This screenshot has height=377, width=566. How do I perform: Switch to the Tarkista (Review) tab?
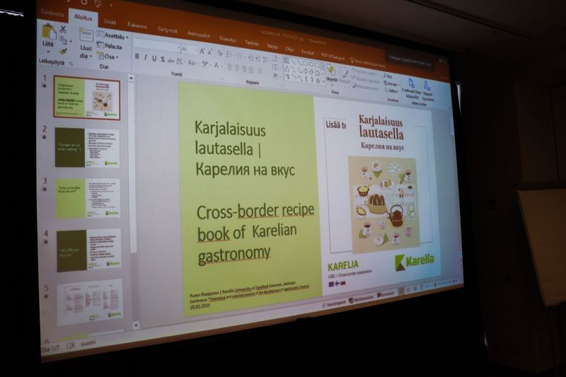coord(252,42)
